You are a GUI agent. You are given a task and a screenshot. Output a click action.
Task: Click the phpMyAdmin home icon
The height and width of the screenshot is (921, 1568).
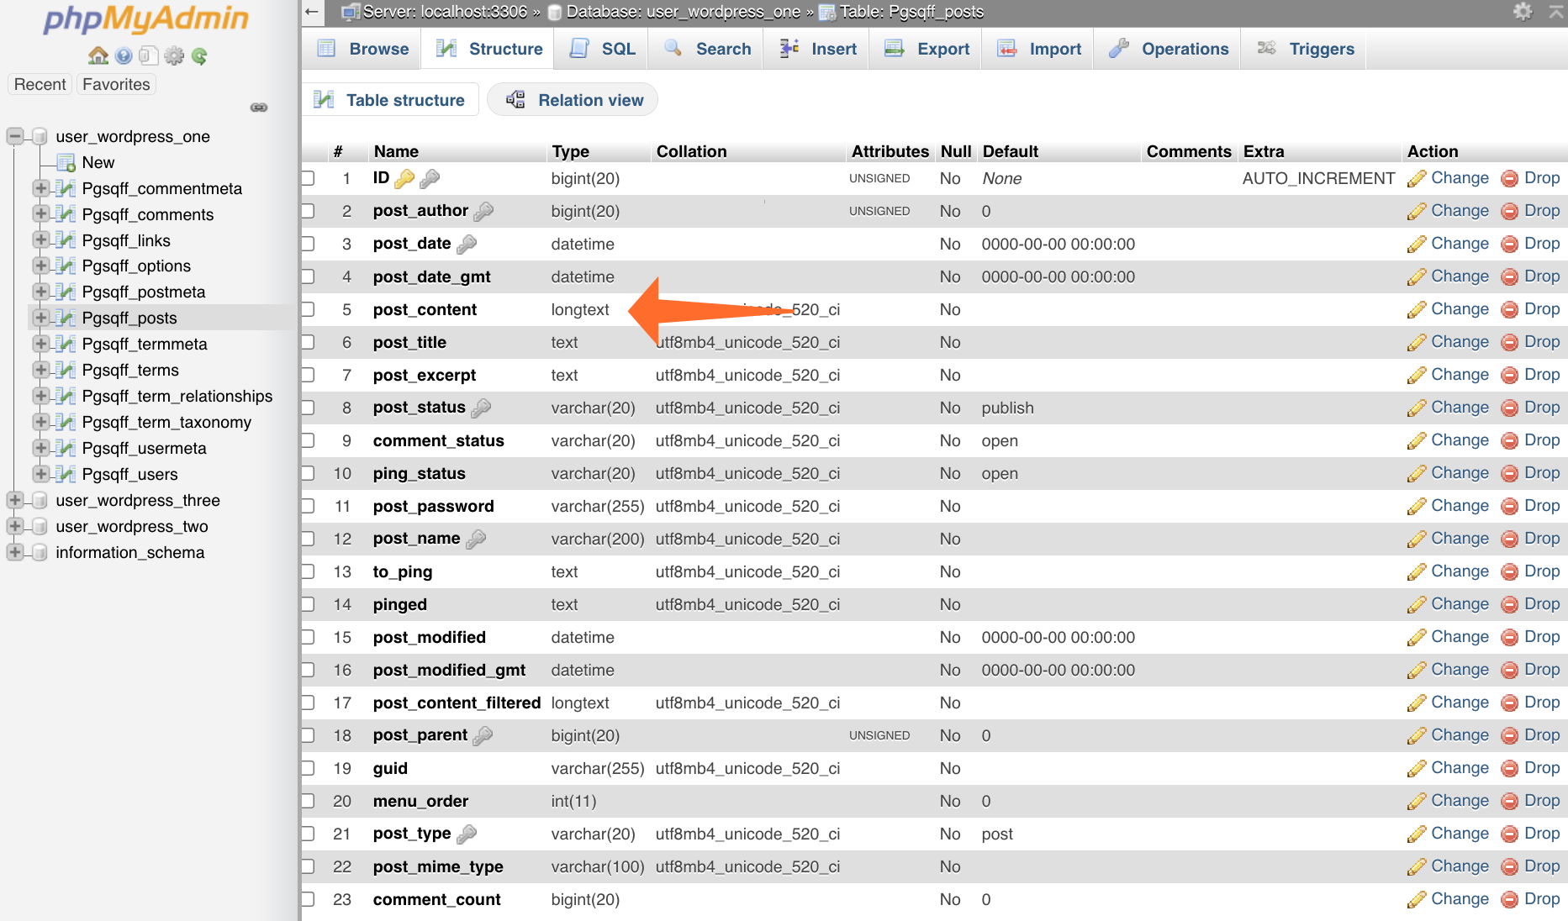click(x=98, y=55)
